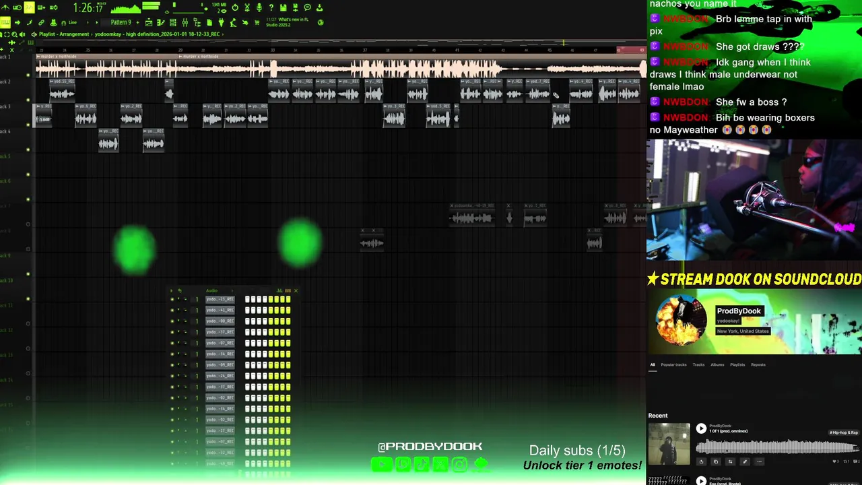
Task: Open the Channel rack view icon
Action: coord(173,22)
